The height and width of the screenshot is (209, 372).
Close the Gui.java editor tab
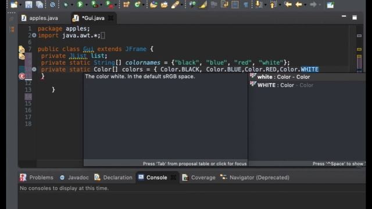(x=111, y=18)
